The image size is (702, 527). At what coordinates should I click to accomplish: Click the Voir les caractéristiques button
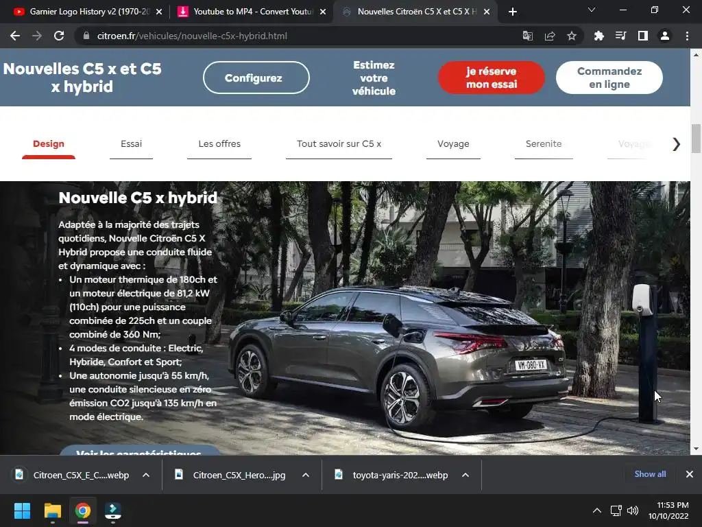pos(140,450)
